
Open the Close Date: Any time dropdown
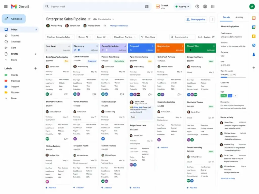pyautogui.click(x=124, y=37)
